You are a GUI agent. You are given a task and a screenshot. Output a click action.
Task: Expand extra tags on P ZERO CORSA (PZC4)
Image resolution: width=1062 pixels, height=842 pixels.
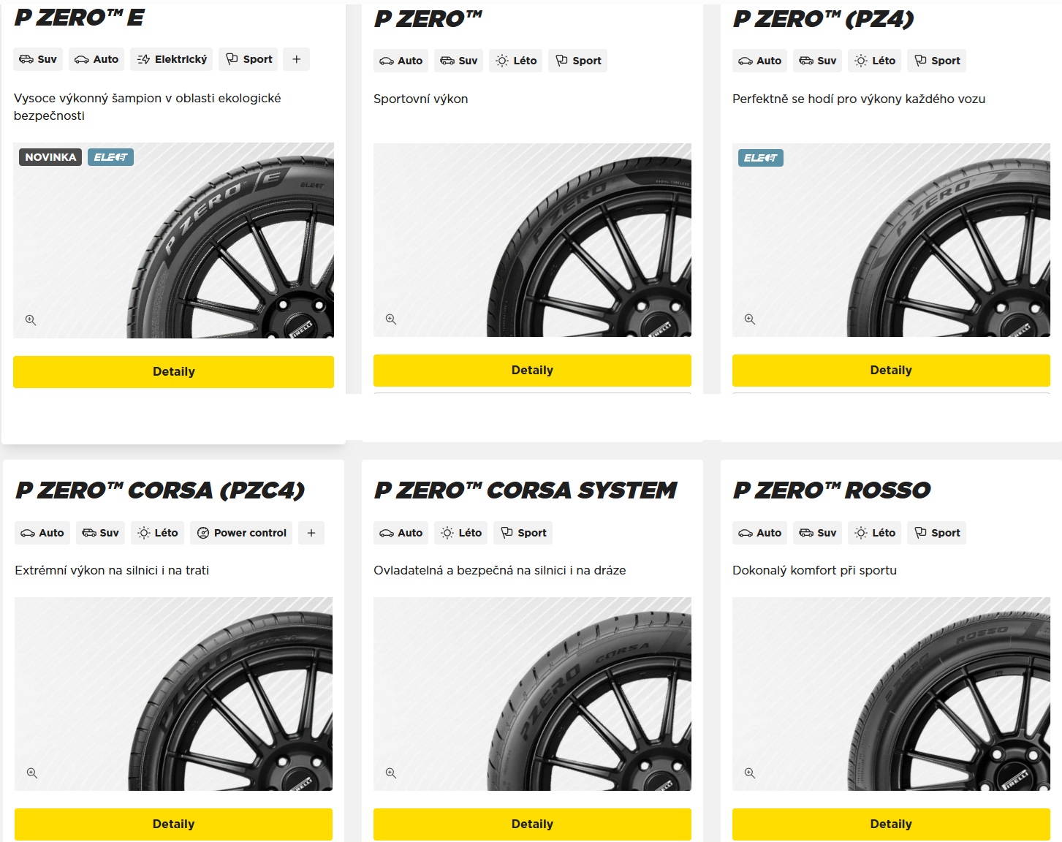pos(311,533)
